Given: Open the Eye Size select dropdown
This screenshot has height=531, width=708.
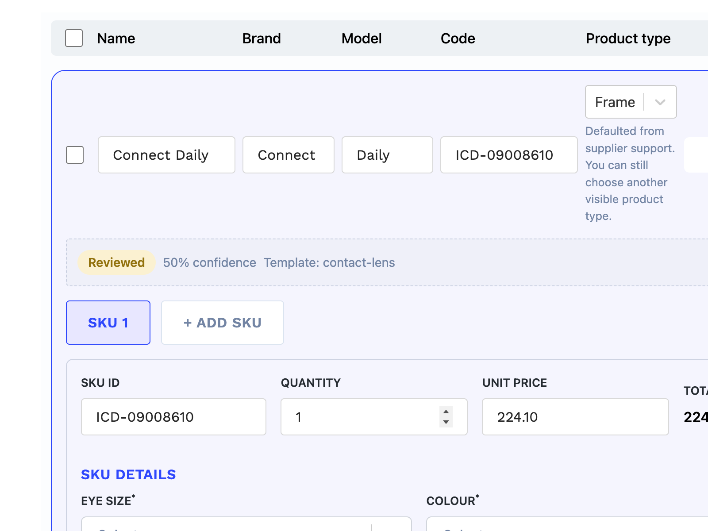Looking at the screenshot, I should tap(246, 524).
